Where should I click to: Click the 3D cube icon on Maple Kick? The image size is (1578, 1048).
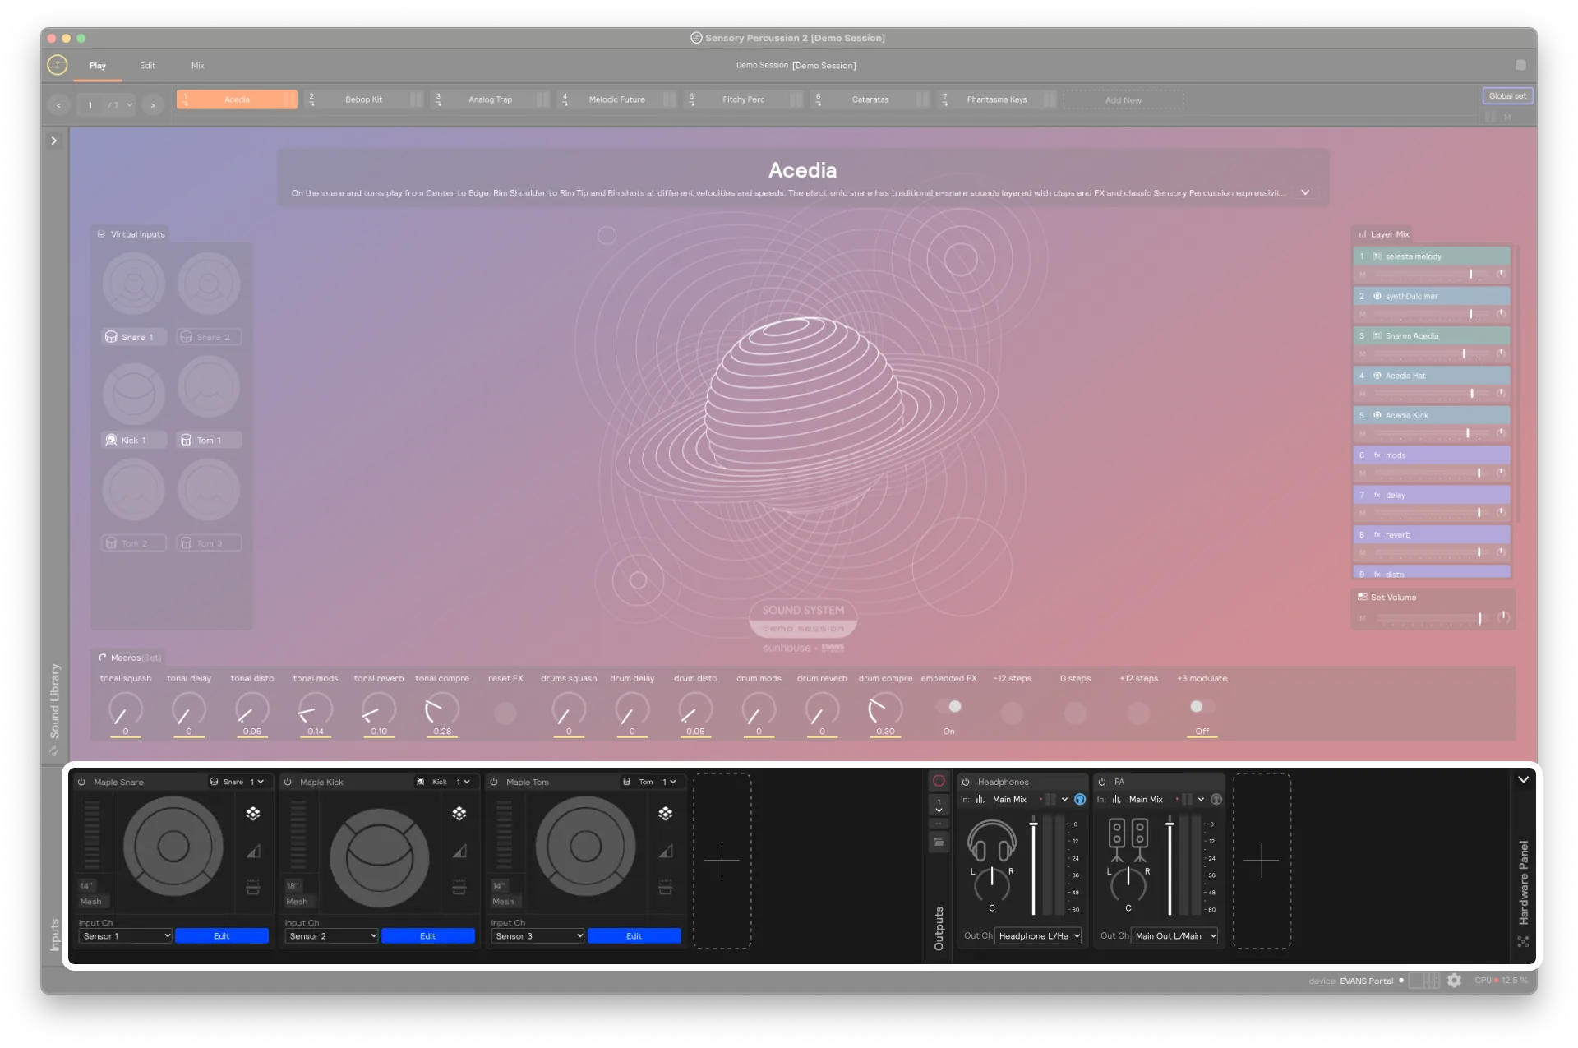tap(459, 813)
